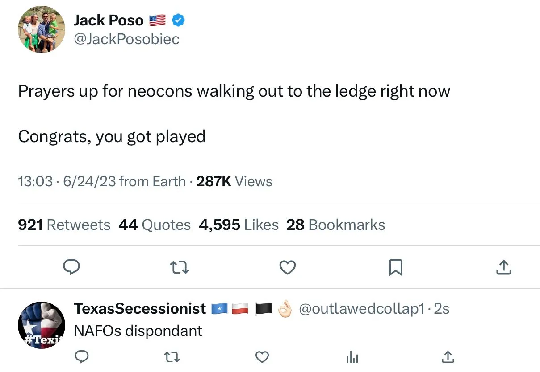Click the Jack Poso display name
Viewport: 540px width, 372px height.
click(109, 20)
